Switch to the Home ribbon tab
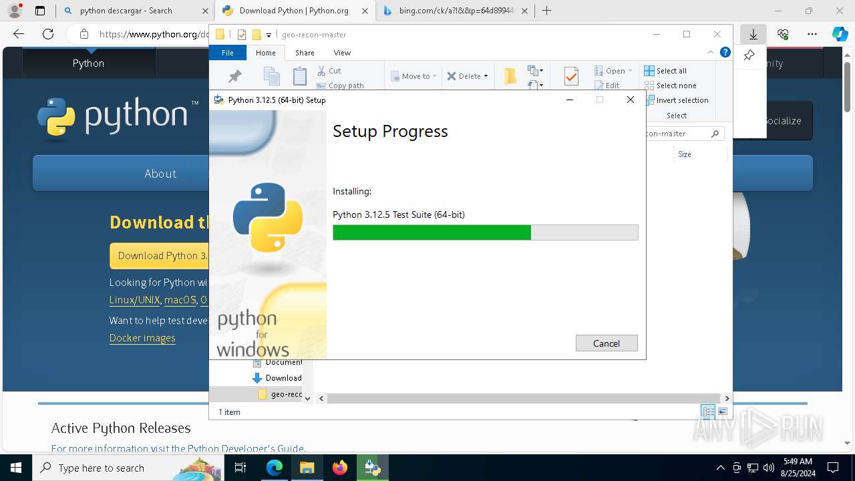The height and width of the screenshot is (481, 855). coord(265,53)
